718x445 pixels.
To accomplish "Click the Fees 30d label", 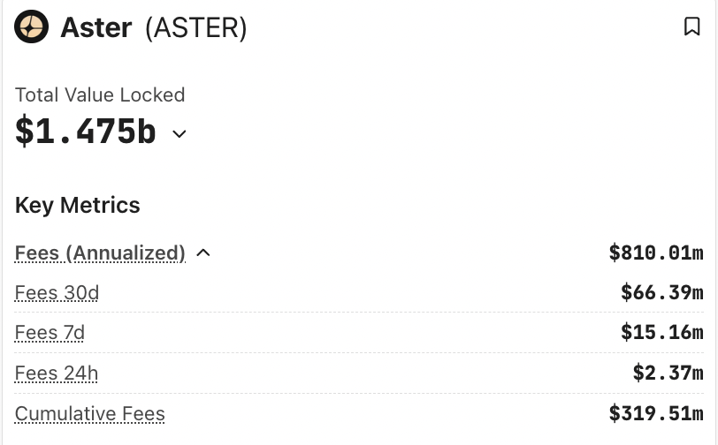I will (57, 293).
